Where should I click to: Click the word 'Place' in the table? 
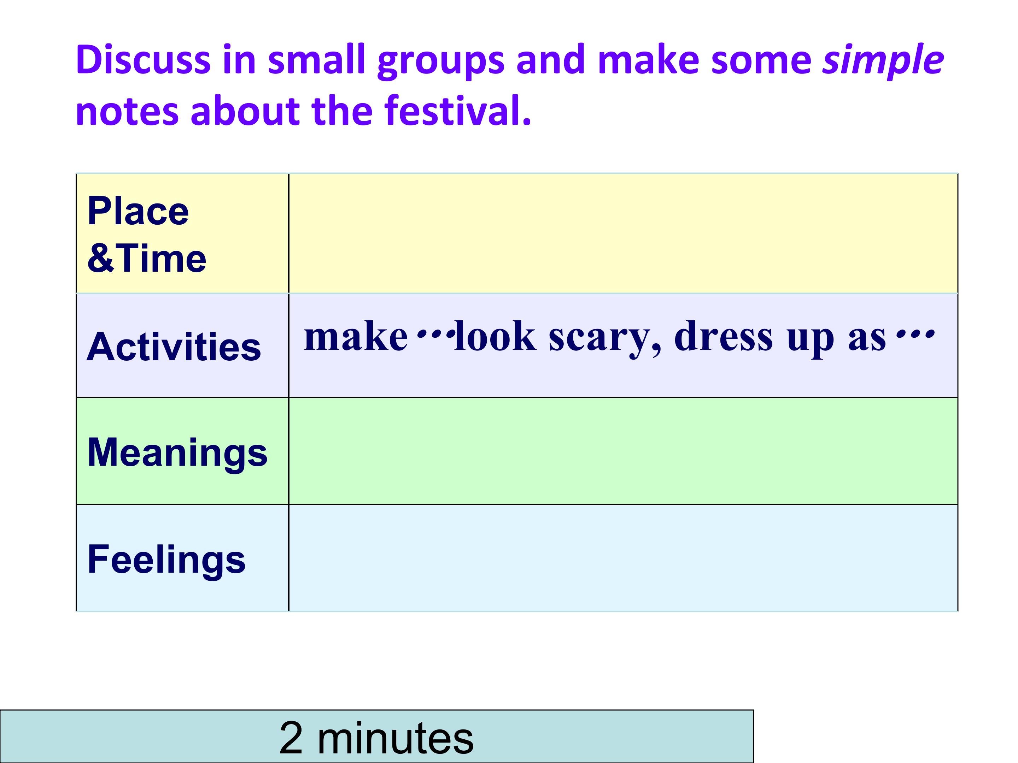[x=138, y=211]
